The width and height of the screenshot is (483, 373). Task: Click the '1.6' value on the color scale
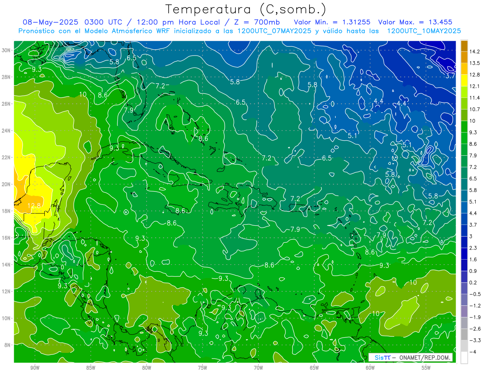coord(473,260)
